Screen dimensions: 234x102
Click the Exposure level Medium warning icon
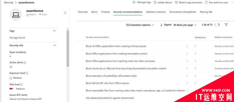[11, 78]
